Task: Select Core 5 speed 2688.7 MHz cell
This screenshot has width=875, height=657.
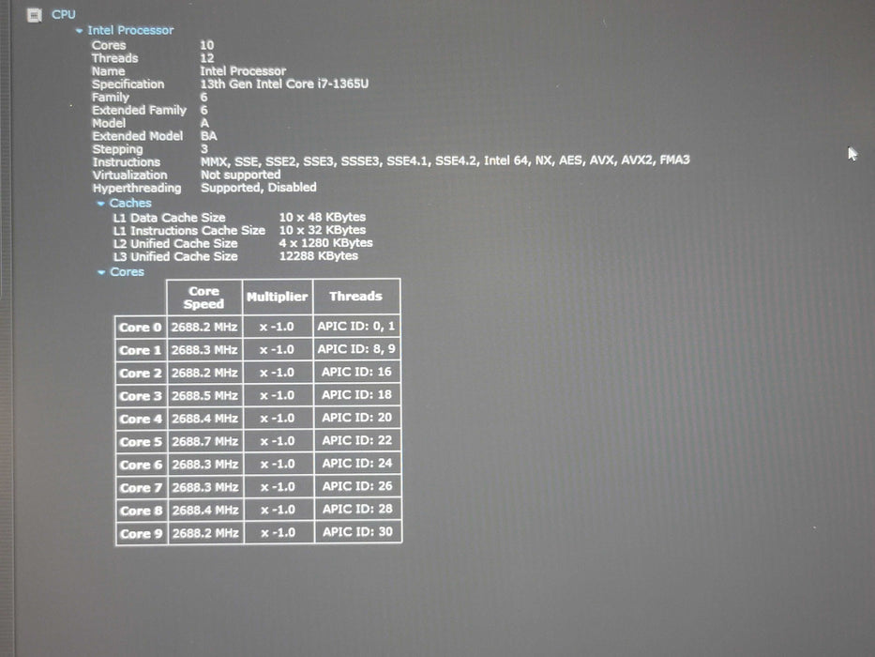Action: (204, 441)
